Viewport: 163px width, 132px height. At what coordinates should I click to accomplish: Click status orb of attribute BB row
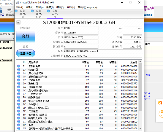click(x=19, y=101)
